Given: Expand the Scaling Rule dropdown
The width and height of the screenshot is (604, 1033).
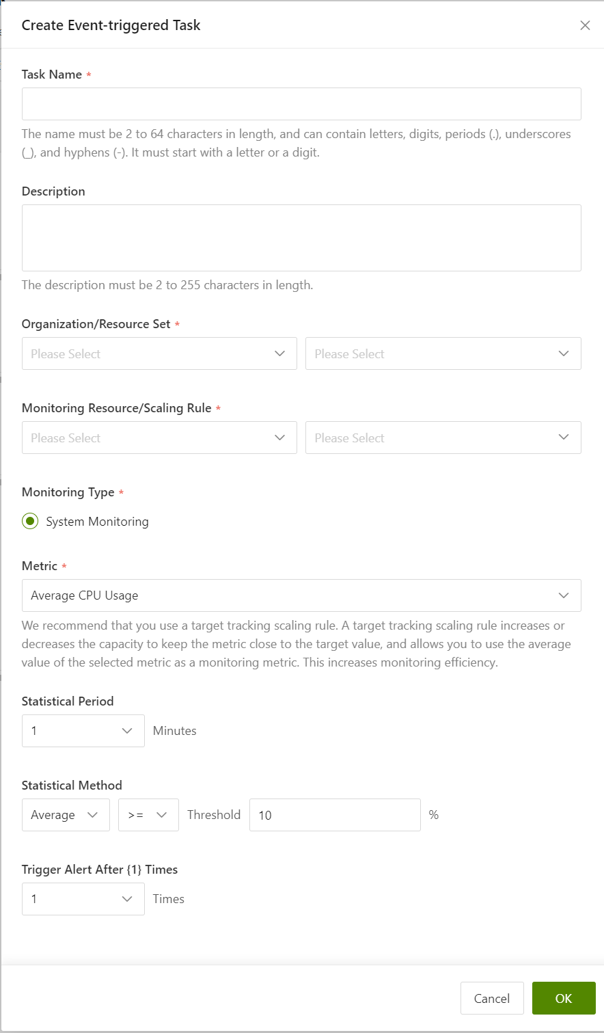Looking at the screenshot, I should (443, 438).
